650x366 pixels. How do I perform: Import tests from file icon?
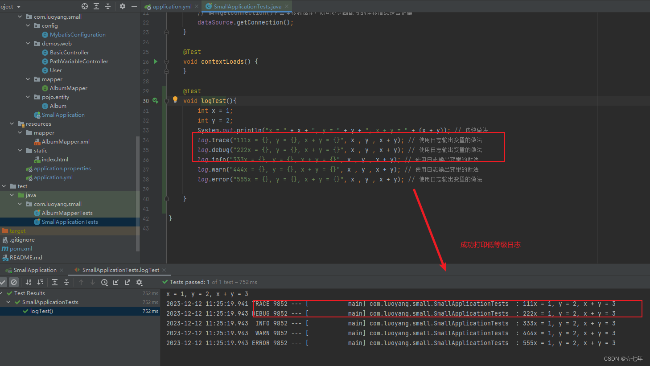click(116, 282)
